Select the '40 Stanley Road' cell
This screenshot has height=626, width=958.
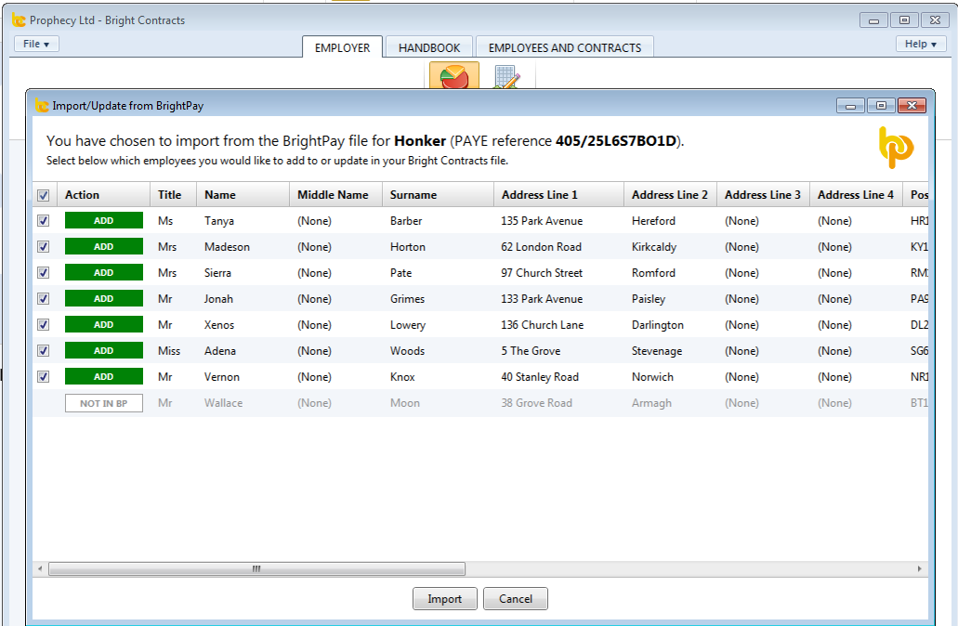pyautogui.click(x=540, y=377)
